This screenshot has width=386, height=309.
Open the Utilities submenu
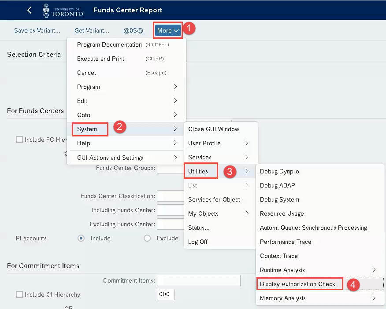tap(221, 171)
